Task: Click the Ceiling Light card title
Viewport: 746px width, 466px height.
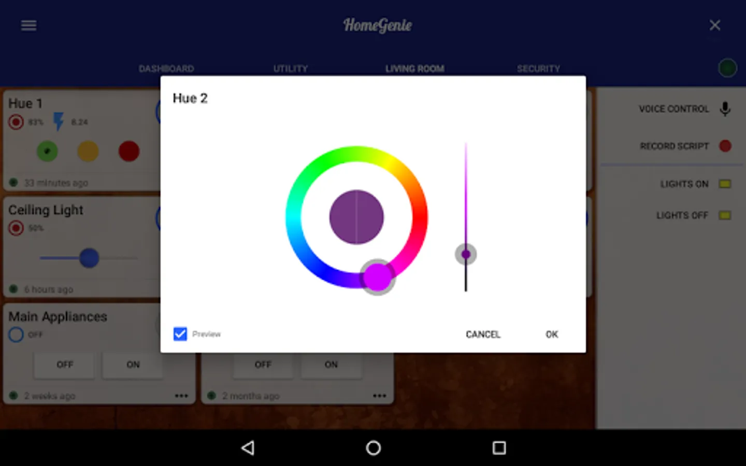Action: coord(46,210)
